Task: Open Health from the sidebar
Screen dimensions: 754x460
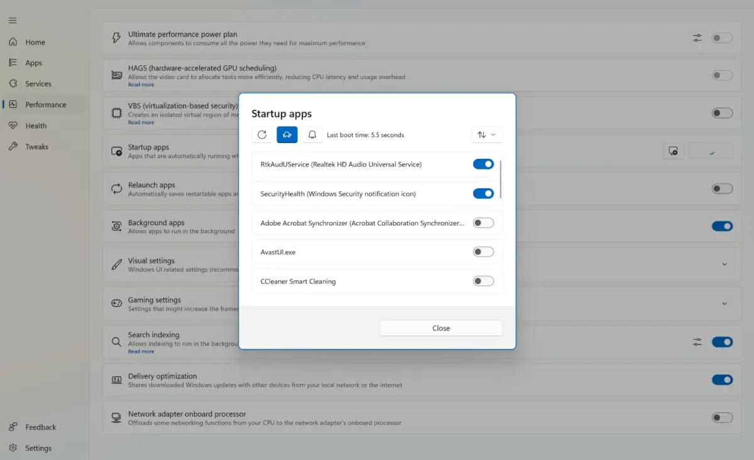Action: [x=44, y=126]
